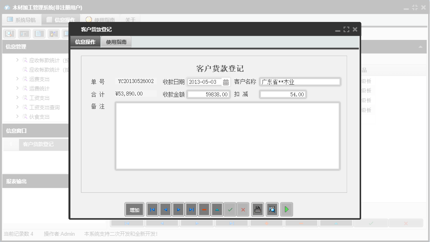Jump to the last record
Screen dimensions: 430x242
[191, 209]
